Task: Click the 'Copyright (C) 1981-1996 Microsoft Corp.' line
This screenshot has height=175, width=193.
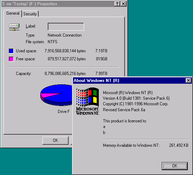Action: click(136, 104)
